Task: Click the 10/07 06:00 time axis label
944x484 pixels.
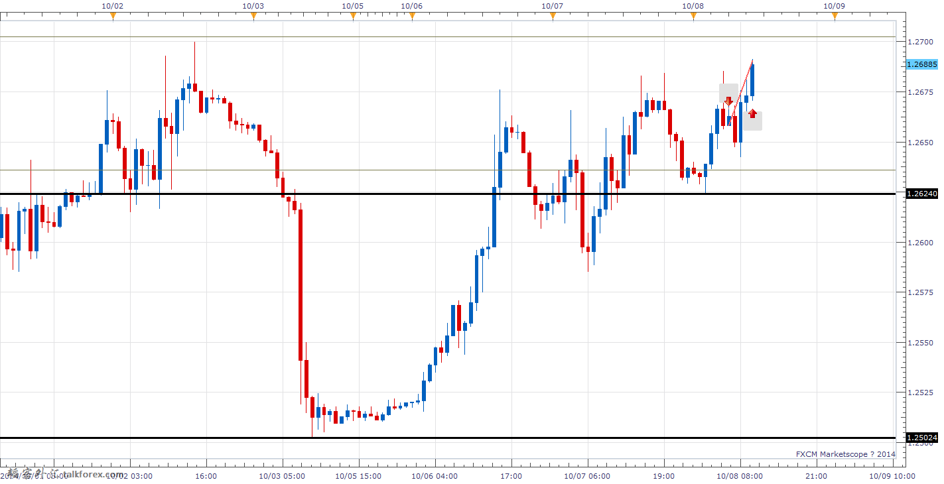Action: 587,475
